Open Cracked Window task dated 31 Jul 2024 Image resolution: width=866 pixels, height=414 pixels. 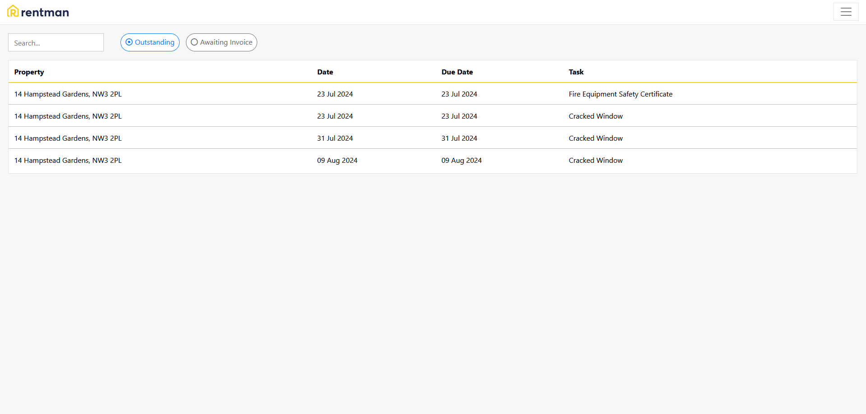[x=595, y=138]
